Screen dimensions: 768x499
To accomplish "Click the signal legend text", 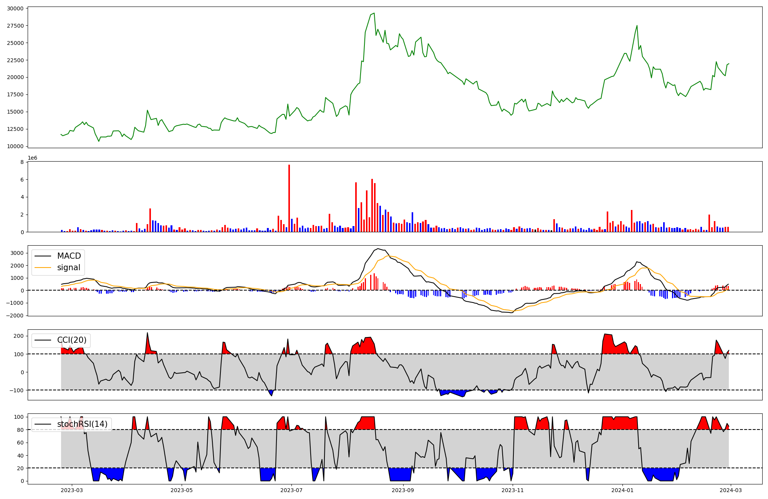I will coord(69,268).
